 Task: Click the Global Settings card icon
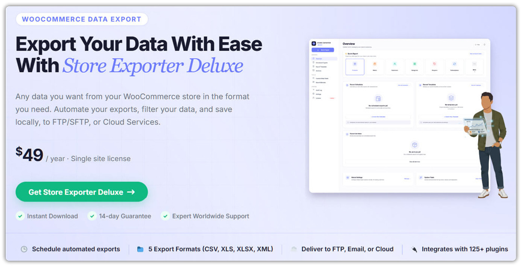click(348, 177)
